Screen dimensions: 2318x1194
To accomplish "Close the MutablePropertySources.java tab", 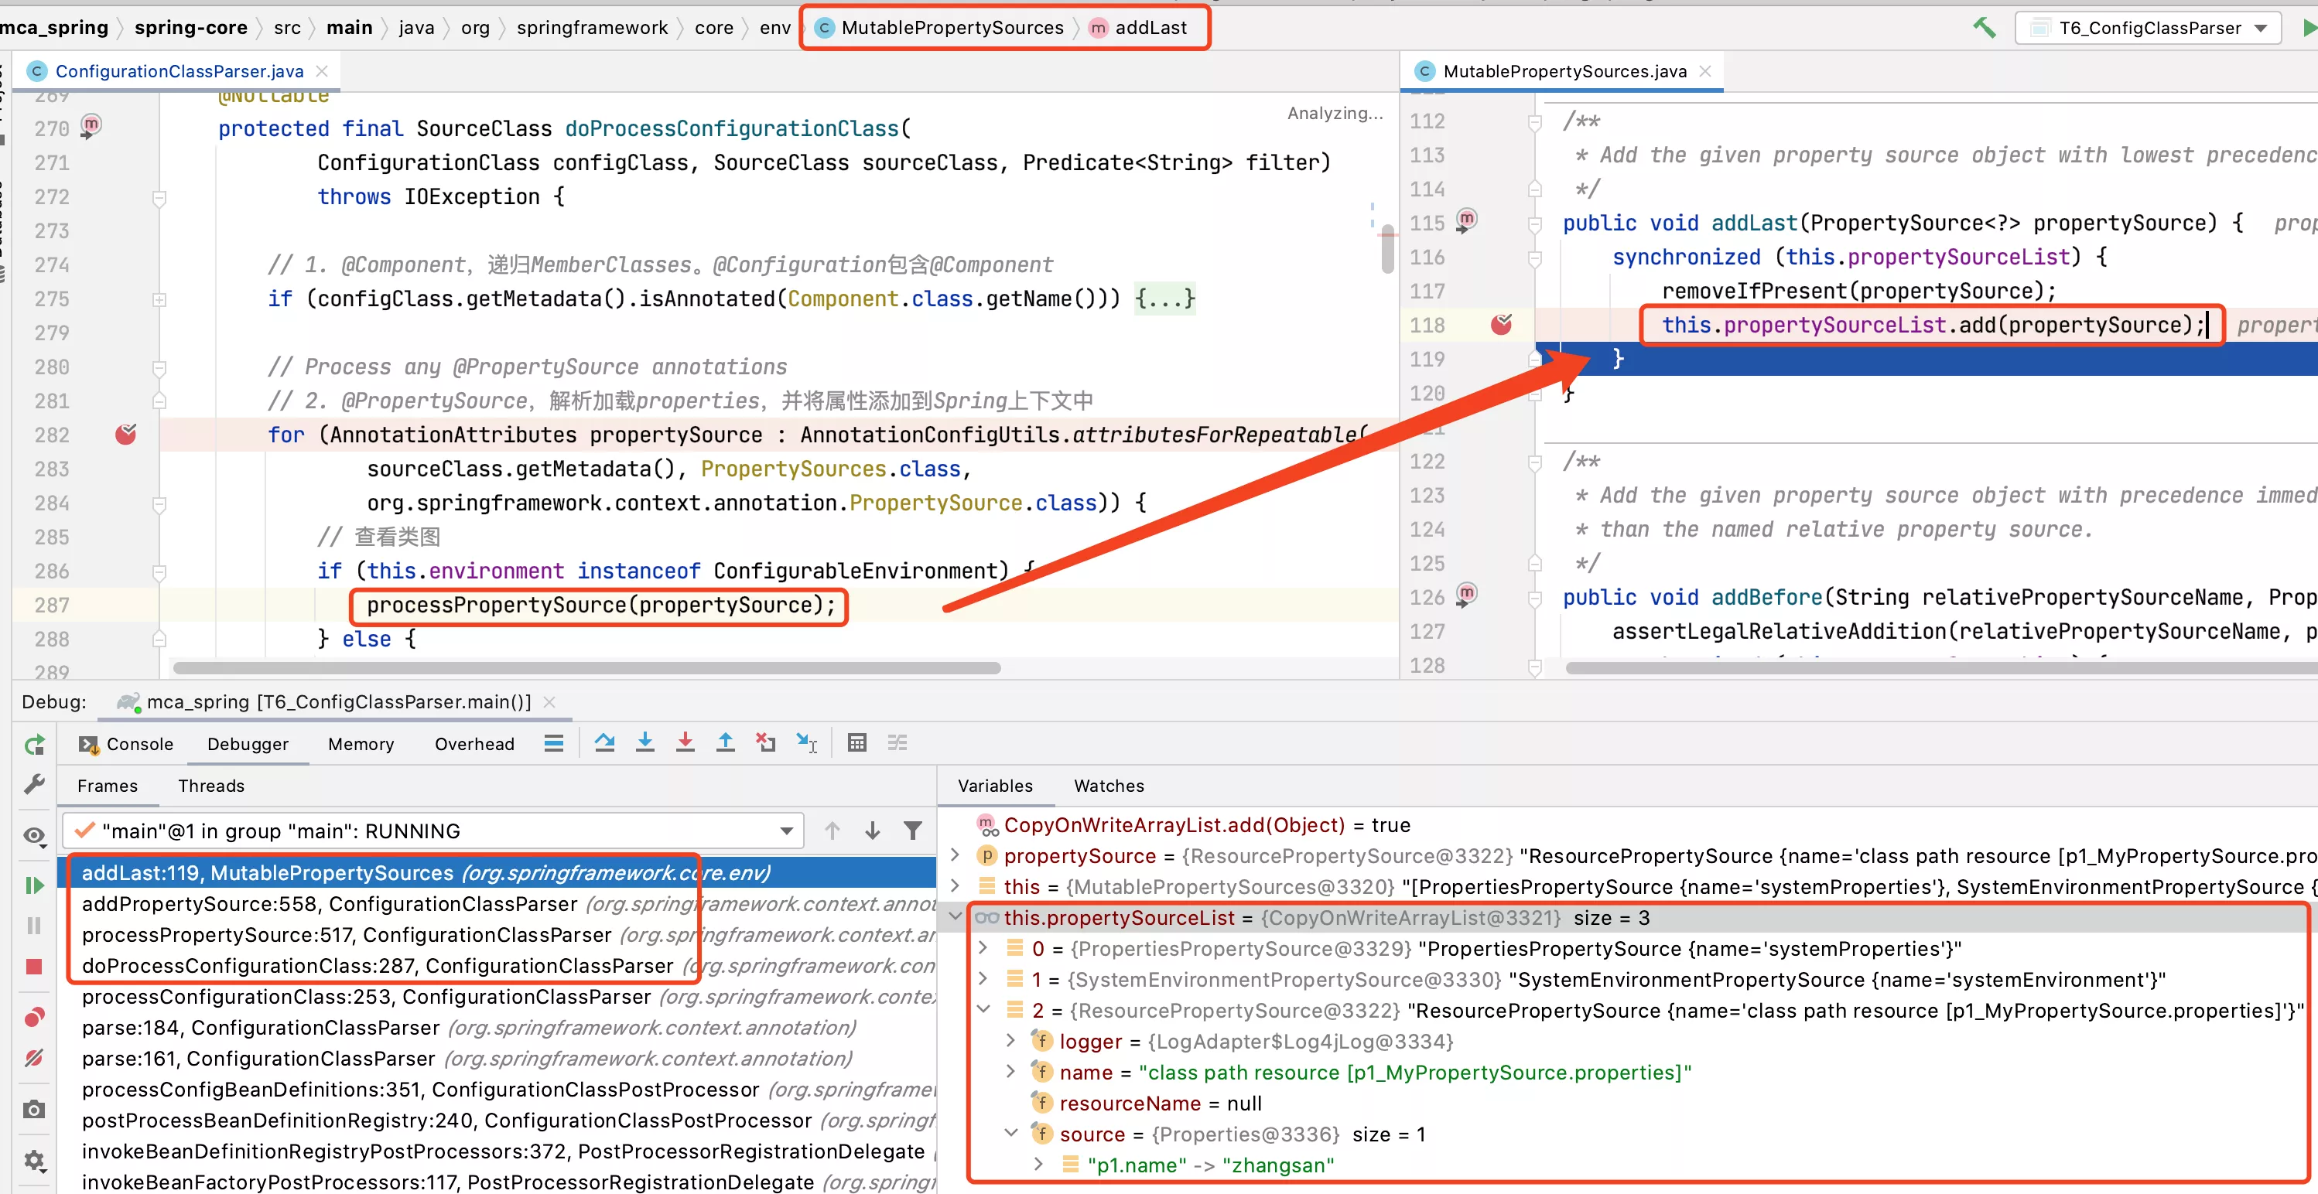I will point(1704,71).
